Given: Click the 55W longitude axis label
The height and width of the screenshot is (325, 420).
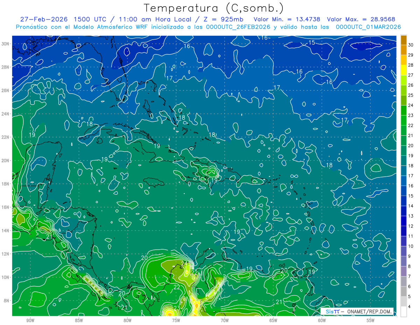Looking at the screenshot, I should [371, 320].
